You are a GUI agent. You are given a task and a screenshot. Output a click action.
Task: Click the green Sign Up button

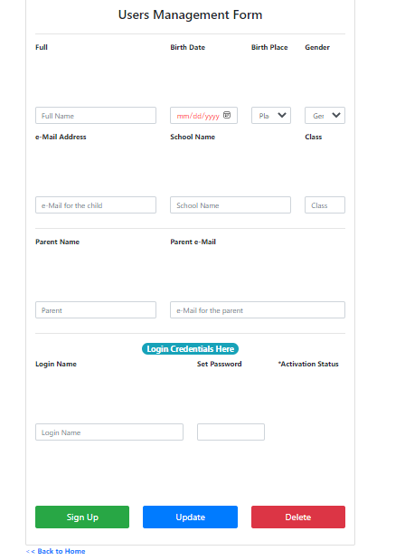(82, 517)
